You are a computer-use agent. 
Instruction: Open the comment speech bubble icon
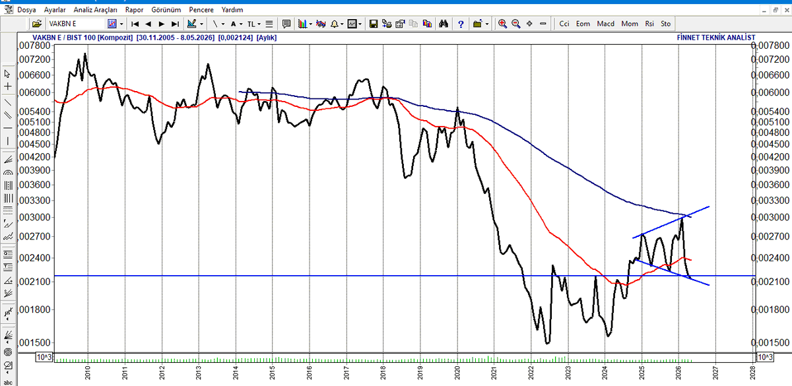tap(286, 24)
